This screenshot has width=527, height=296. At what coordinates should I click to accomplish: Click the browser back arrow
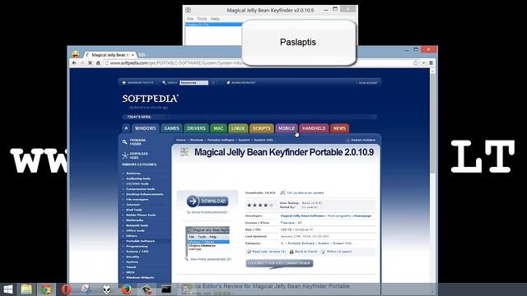point(74,62)
